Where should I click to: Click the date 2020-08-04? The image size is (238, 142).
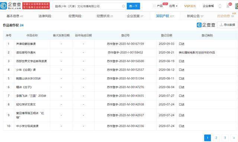click(167, 87)
